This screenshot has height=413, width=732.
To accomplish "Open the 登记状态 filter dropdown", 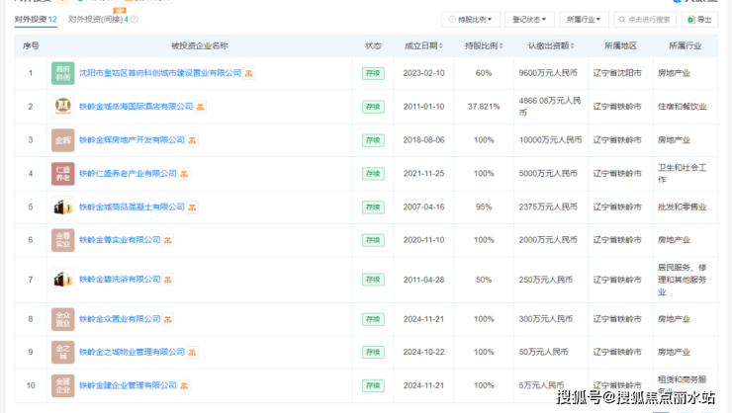I will (529, 20).
